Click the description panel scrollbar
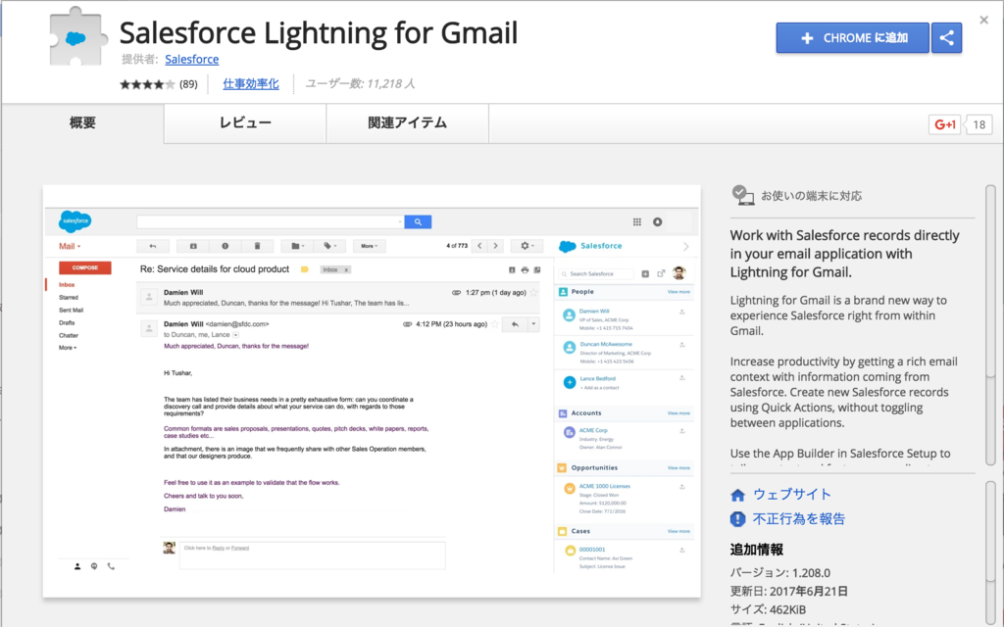This screenshot has width=1004, height=627. coord(990,325)
